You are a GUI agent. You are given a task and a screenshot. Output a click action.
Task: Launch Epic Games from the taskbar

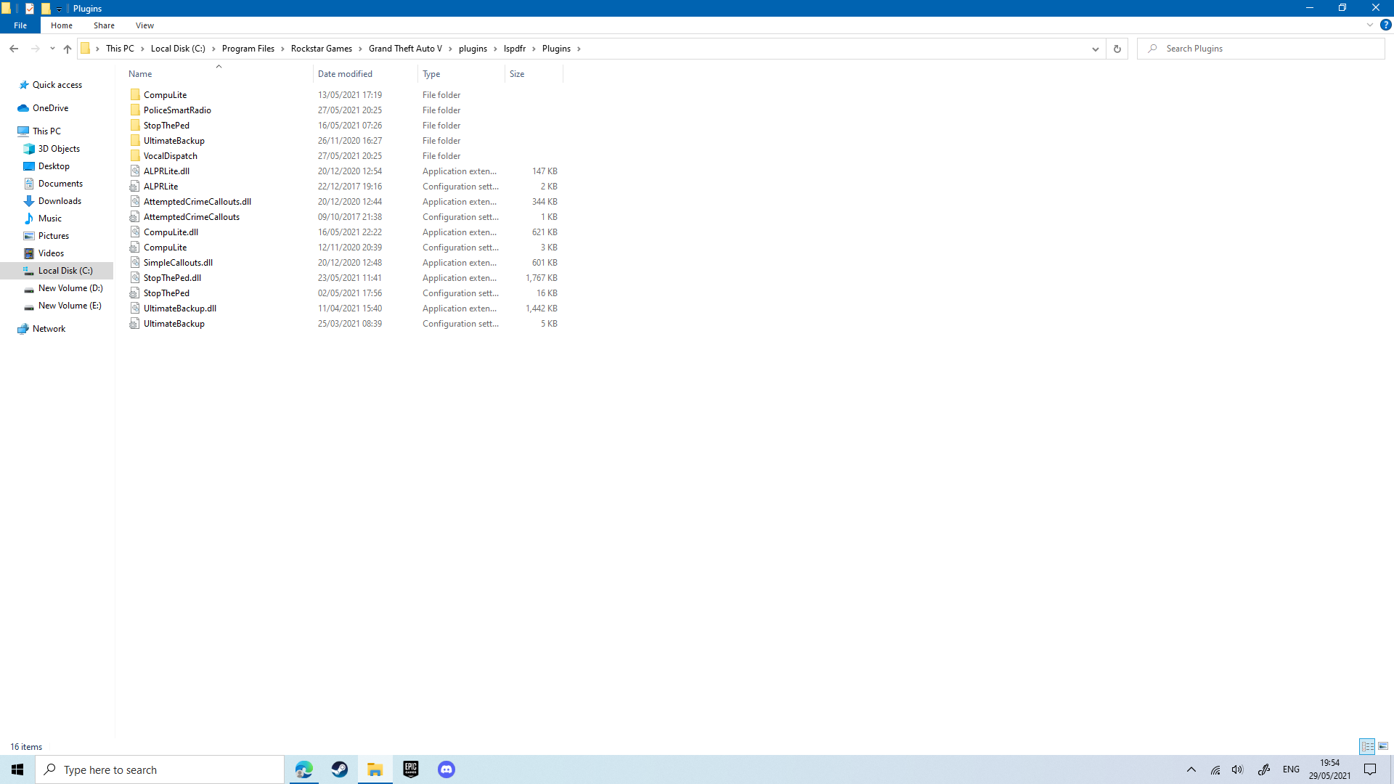411,769
